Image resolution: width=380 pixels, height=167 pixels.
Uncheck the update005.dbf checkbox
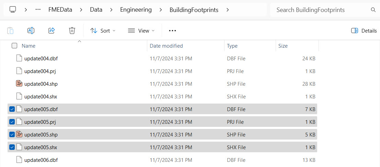(x=12, y=109)
